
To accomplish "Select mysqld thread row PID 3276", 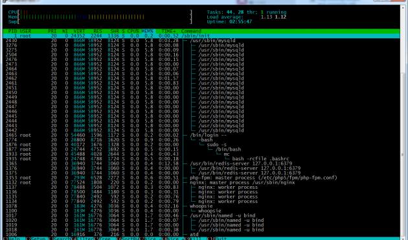I will 201,45.
